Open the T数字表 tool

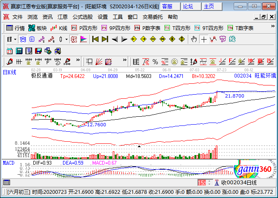coord(240,28)
